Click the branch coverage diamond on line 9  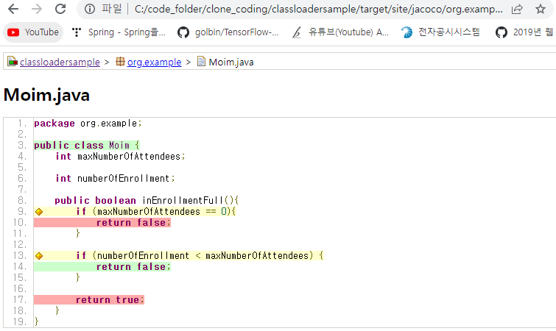click(39, 212)
